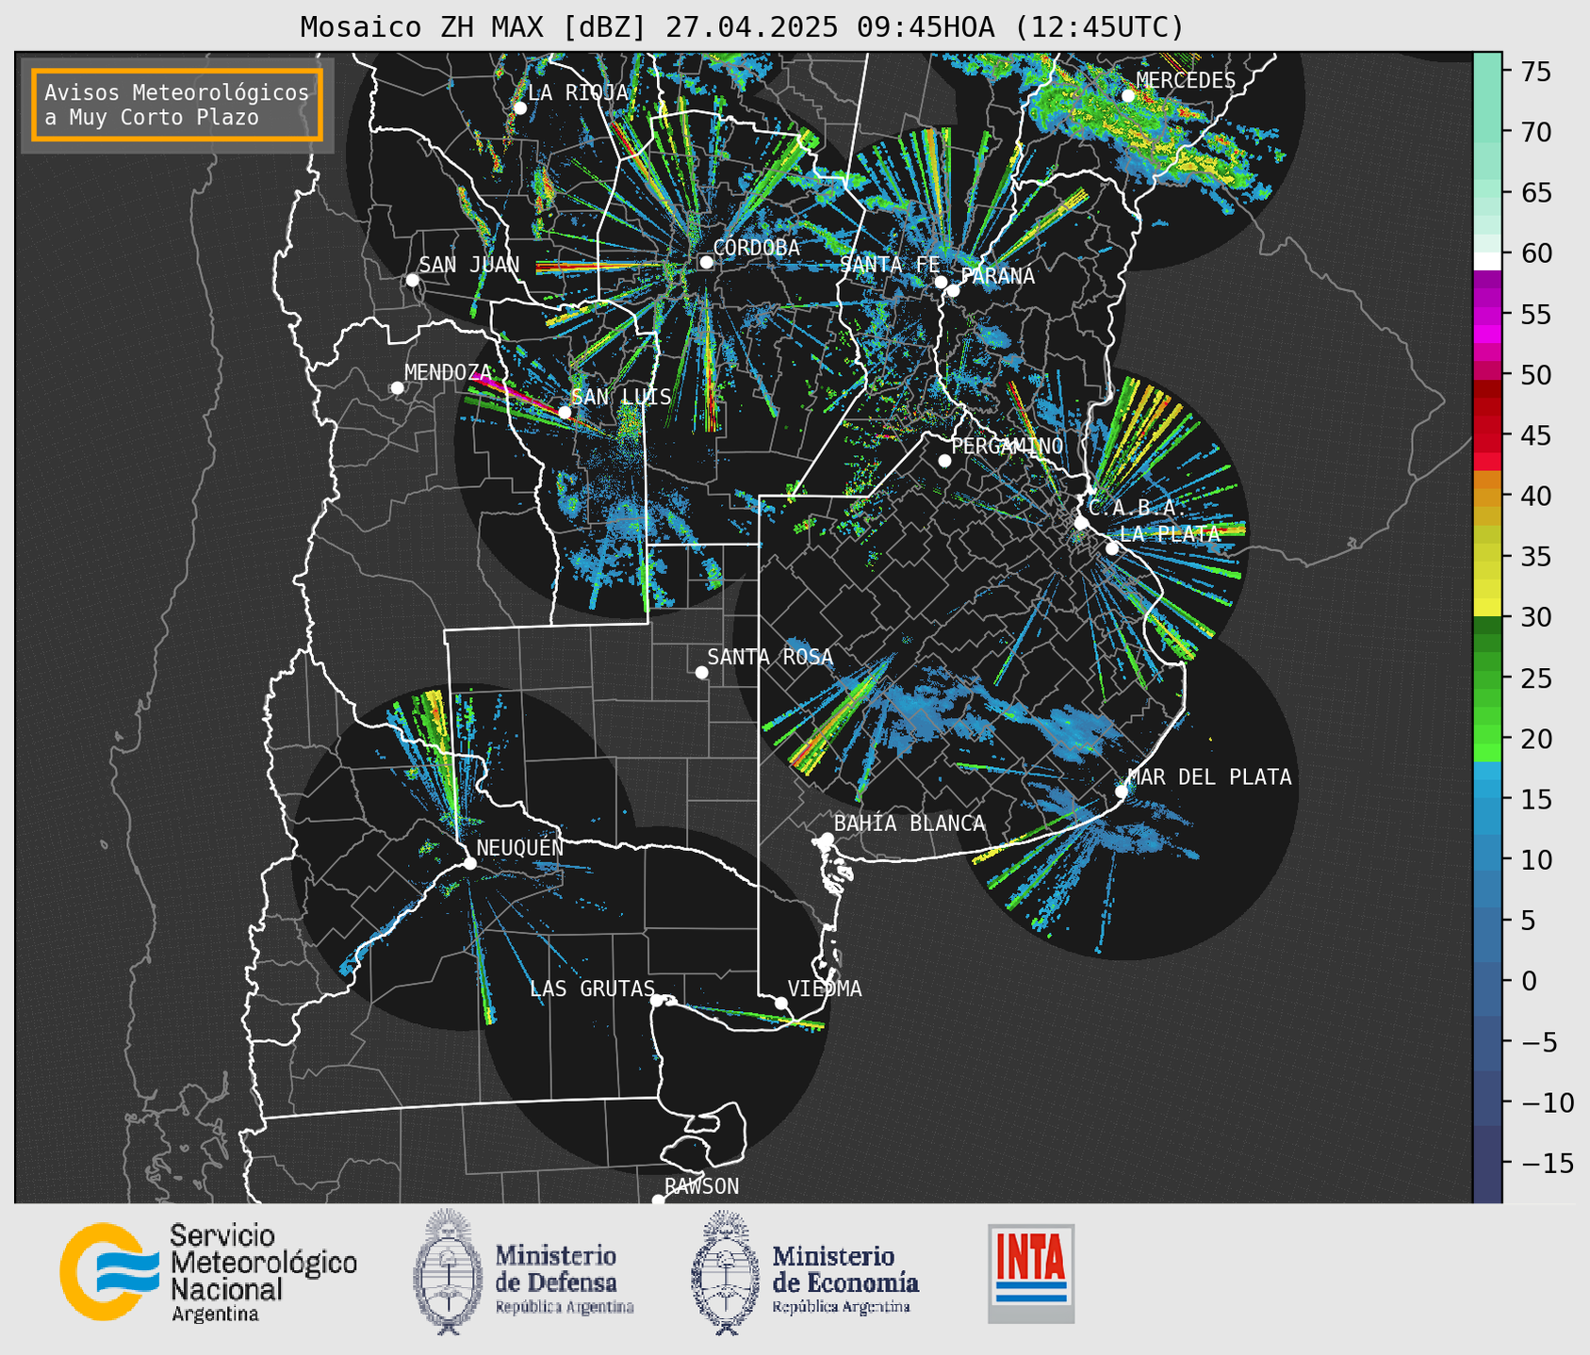
Task: Click the Neuquén city marker dot
Action: (469, 863)
